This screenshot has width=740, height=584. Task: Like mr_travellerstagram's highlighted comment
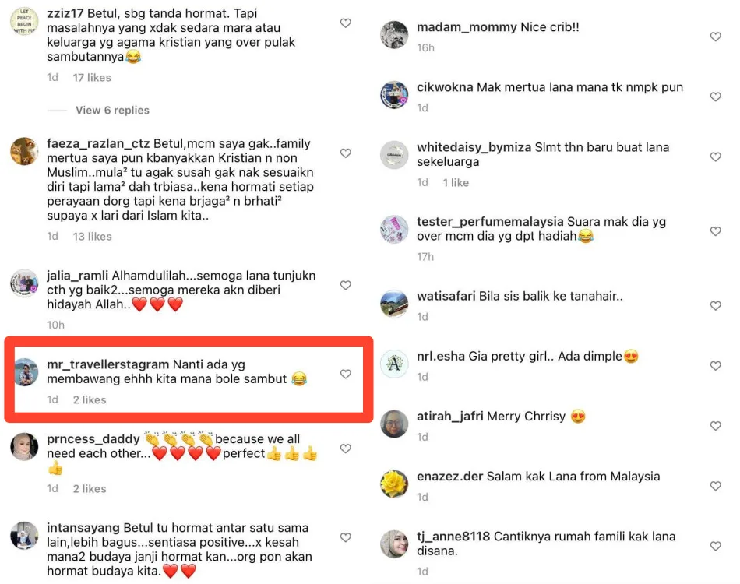pyautogui.click(x=345, y=374)
